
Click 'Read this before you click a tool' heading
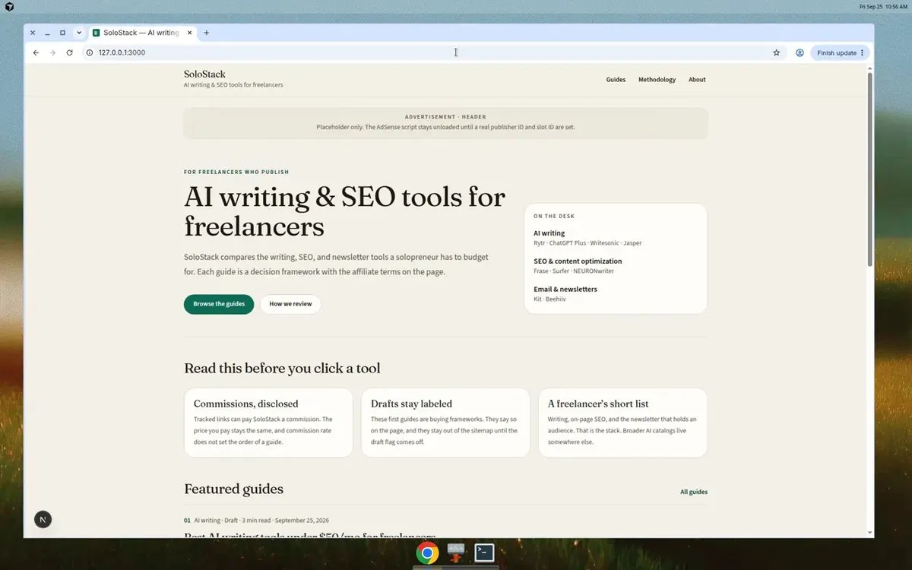[282, 369]
